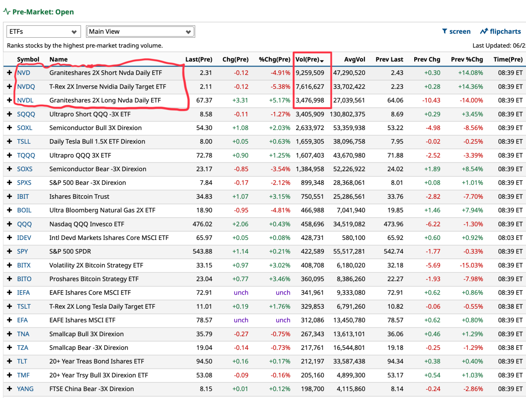Screen dimensions: 526x398
Task: Click the Vol(Pre) sort arrow indicator
Action: pos(322,60)
